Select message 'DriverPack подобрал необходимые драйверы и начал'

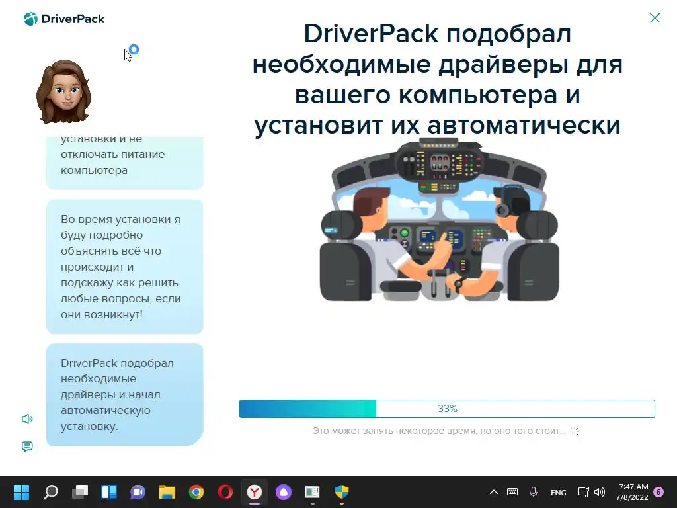coord(124,394)
